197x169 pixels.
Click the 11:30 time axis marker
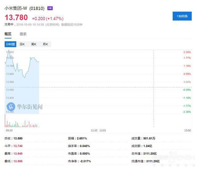point(94,130)
